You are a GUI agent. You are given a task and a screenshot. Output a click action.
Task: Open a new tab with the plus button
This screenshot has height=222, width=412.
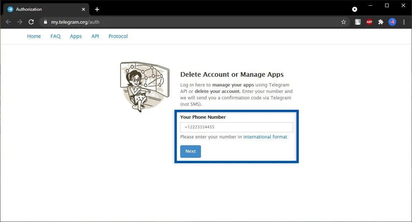[97, 9]
